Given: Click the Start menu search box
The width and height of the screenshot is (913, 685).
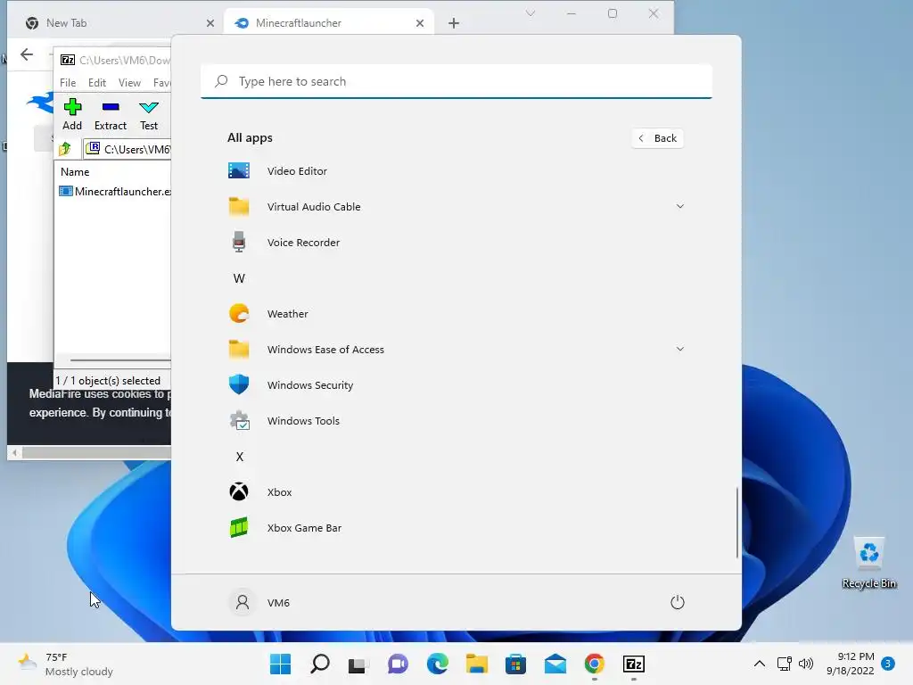Looking at the screenshot, I should [456, 81].
